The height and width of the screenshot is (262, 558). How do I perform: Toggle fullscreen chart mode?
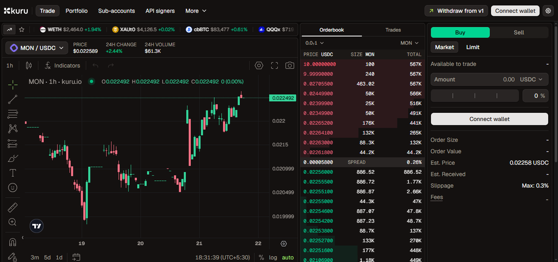coord(275,65)
